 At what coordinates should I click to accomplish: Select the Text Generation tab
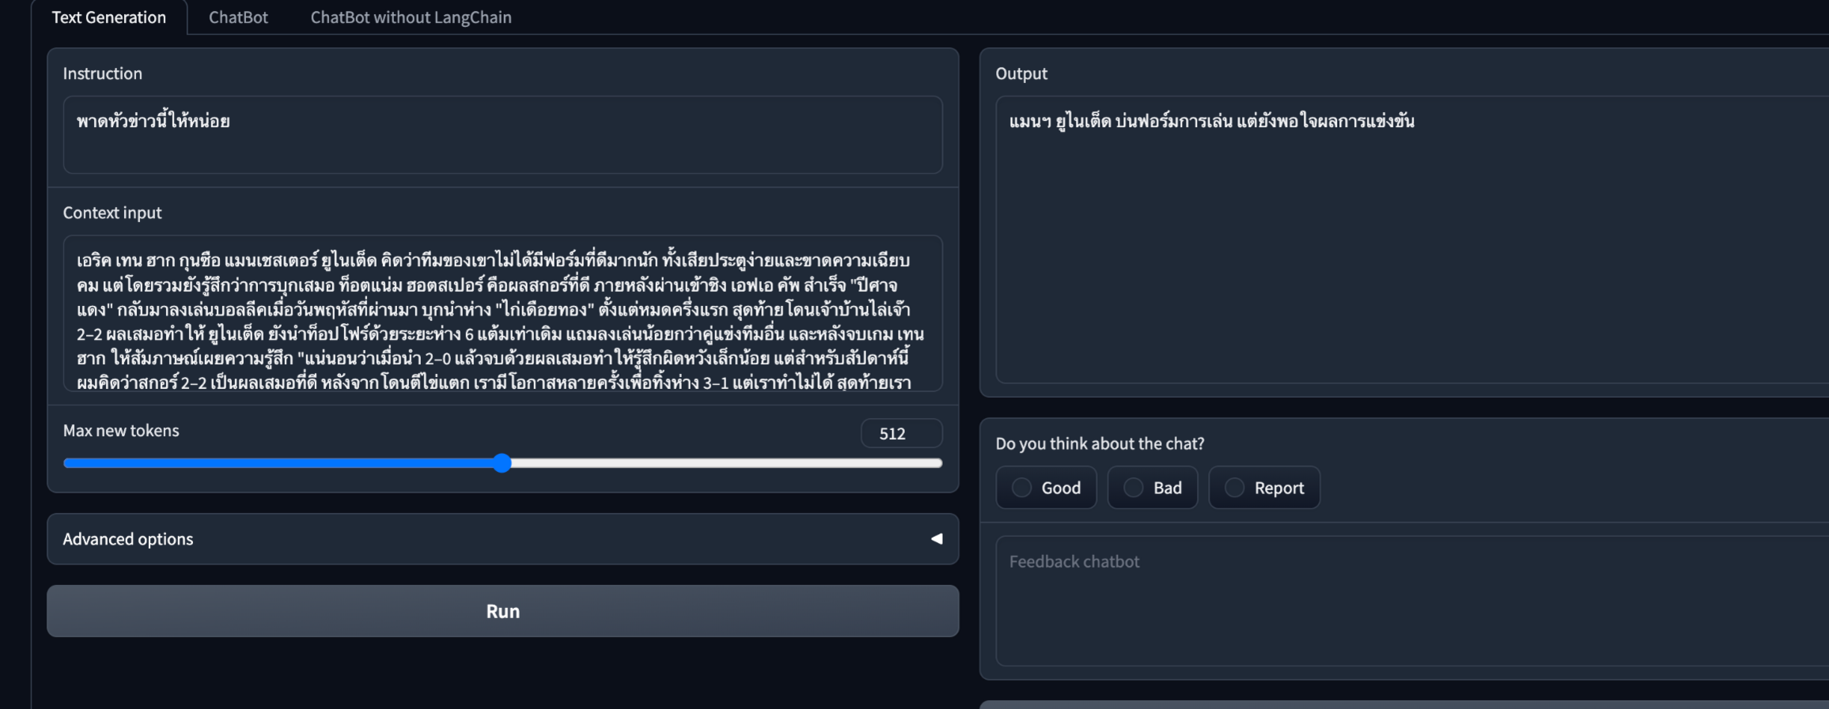coord(109,17)
